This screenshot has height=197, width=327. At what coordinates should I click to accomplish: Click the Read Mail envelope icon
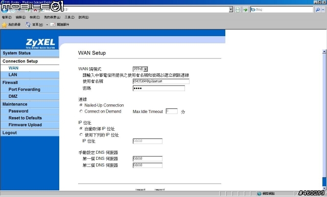pos(53,25)
